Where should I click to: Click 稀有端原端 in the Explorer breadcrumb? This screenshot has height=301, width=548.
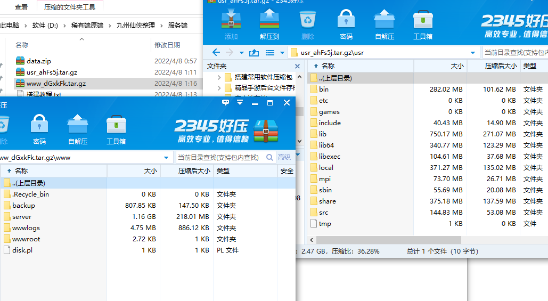pyautogui.click(x=87, y=25)
